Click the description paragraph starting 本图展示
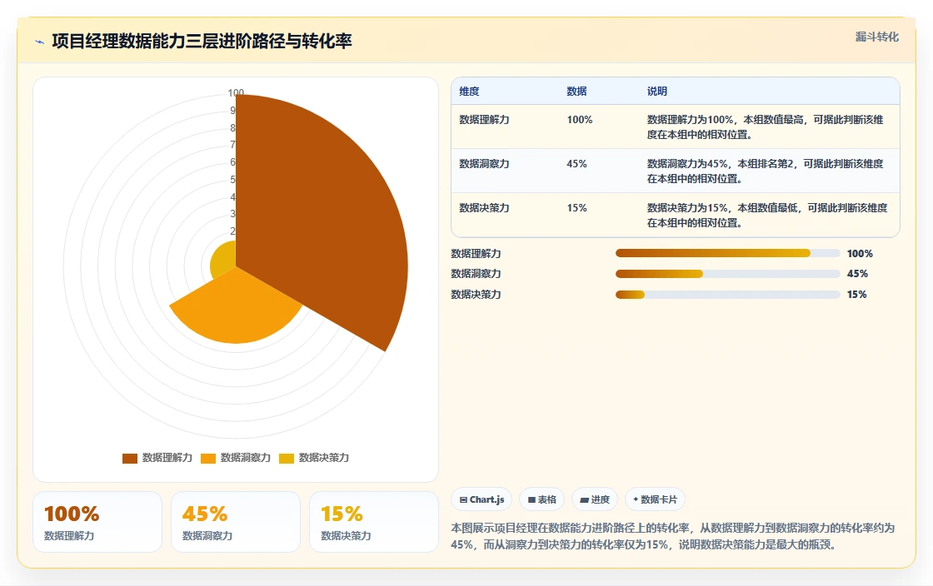Image resolution: width=933 pixels, height=586 pixels. point(673,536)
